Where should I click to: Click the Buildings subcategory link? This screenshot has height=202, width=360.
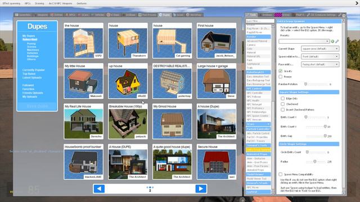(x=33, y=56)
